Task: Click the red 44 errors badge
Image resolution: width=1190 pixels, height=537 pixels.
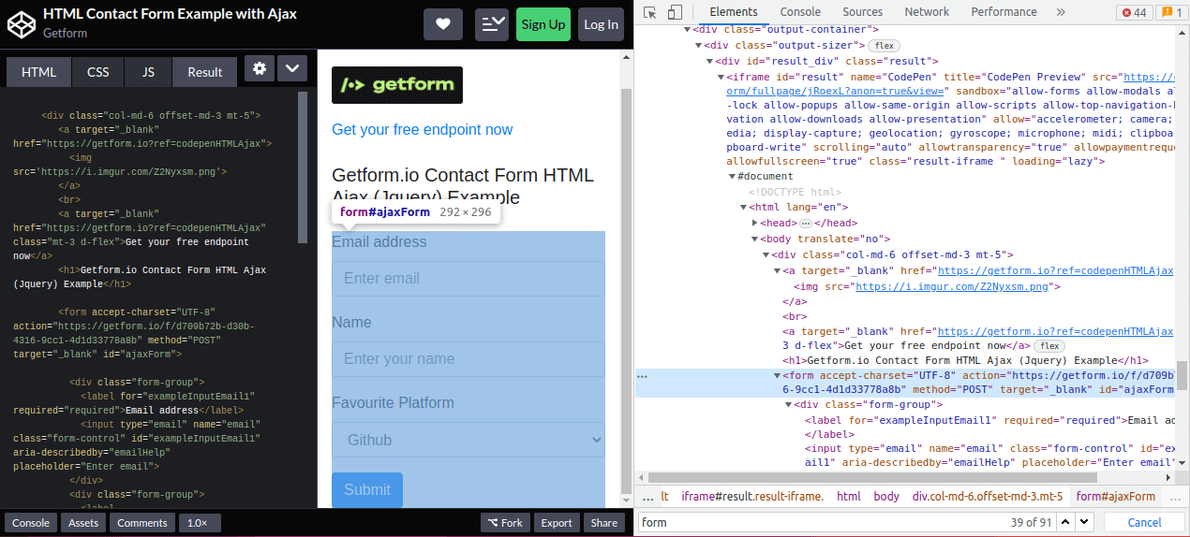Action: pyautogui.click(x=1133, y=12)
